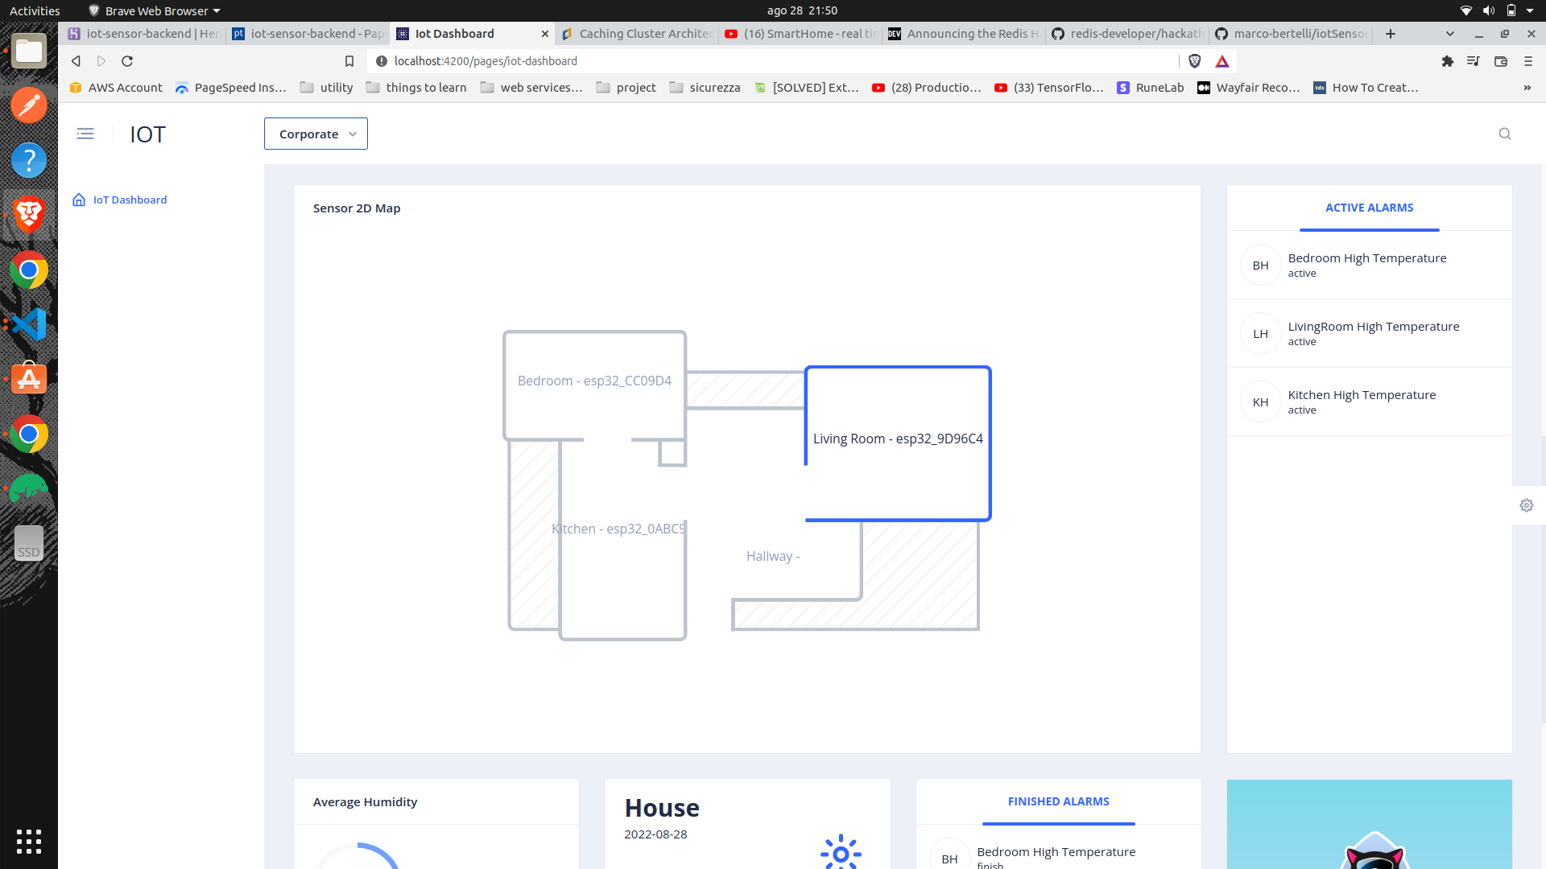Select Bedroom High Temperature active alarm
1546x869 pixels.
pos(1367,265)
